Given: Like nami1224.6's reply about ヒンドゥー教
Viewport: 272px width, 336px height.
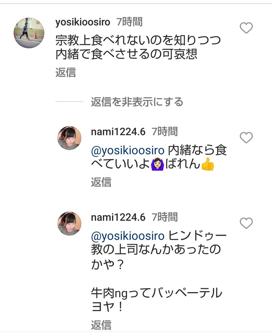Looking at the screenshot, I should pos(246,223).
